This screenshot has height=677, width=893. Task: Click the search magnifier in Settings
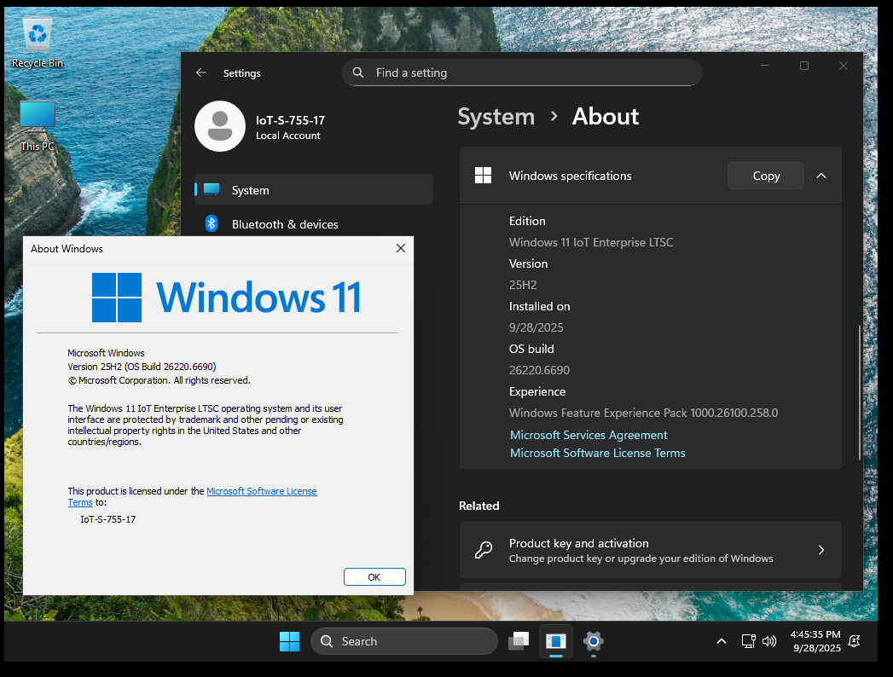click(358, 72)
